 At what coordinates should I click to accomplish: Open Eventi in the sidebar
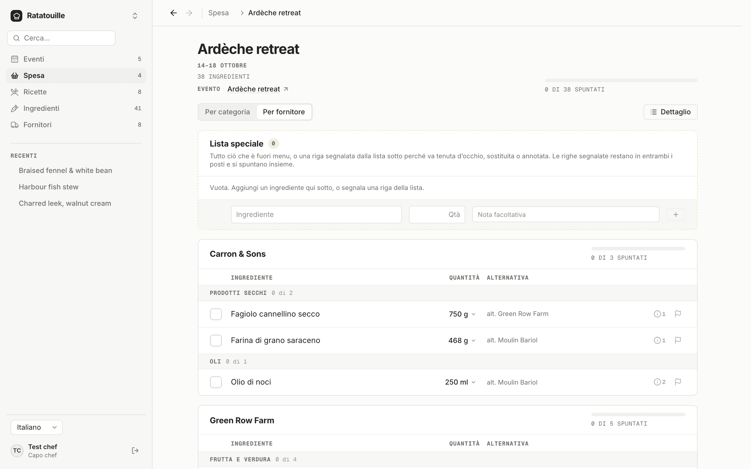pyautogui.click(x=76, y=59)
